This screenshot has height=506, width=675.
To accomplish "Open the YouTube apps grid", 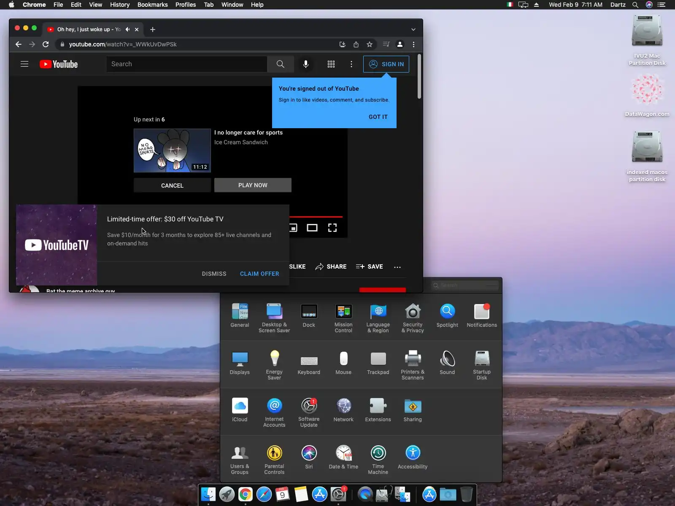I will pos(331,64).
